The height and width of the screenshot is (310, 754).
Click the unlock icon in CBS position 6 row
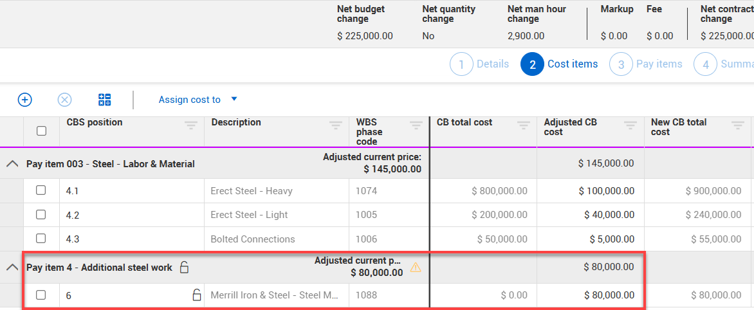tap(197, 295)
